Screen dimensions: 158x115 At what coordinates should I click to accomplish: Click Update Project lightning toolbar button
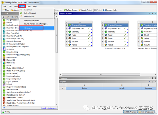pyautogui.click(x=86, y=10)
